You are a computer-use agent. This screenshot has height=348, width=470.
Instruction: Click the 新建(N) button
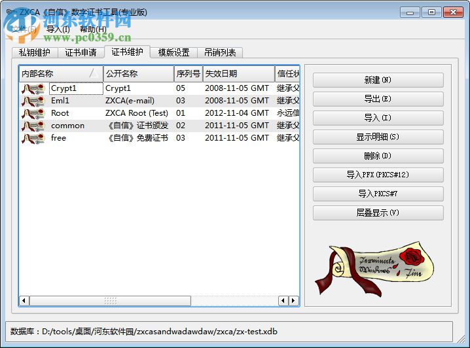click(x=378, y=80)
